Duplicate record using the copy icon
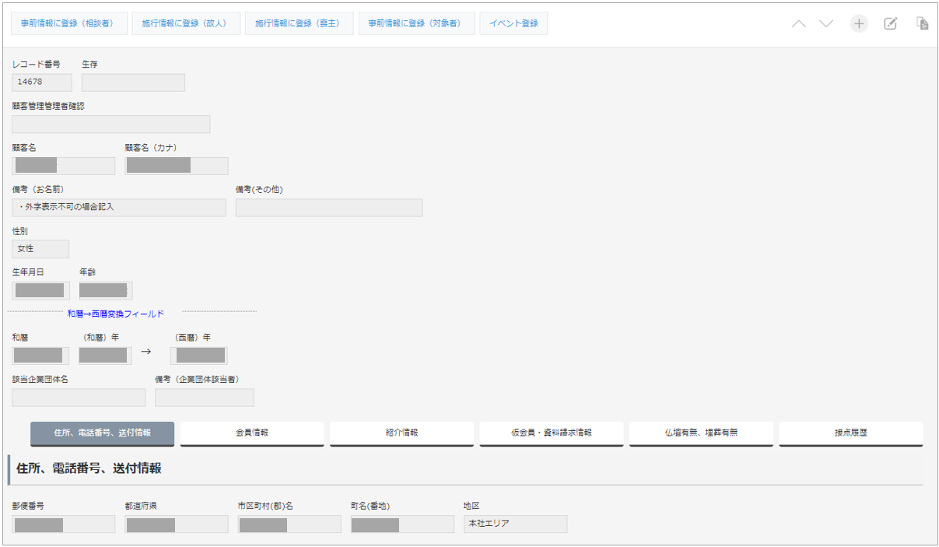Viewport: 939px width, 547px height. (923, 24)
